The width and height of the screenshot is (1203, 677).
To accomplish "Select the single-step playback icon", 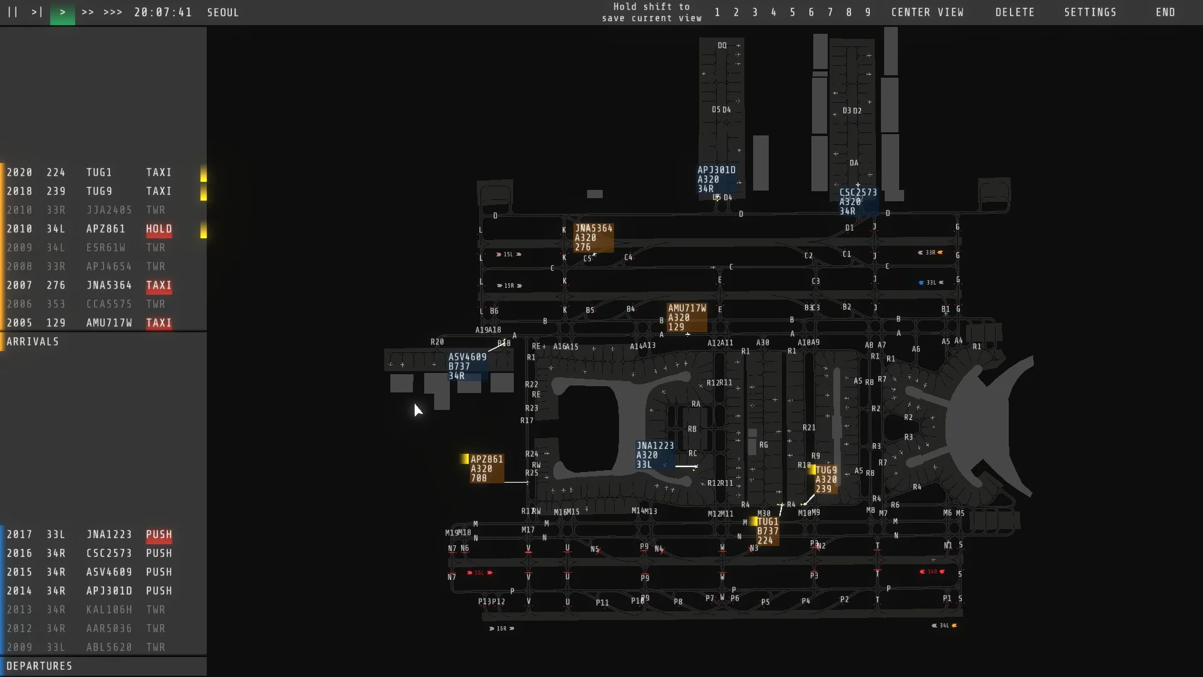I will (x=36, y=12).
